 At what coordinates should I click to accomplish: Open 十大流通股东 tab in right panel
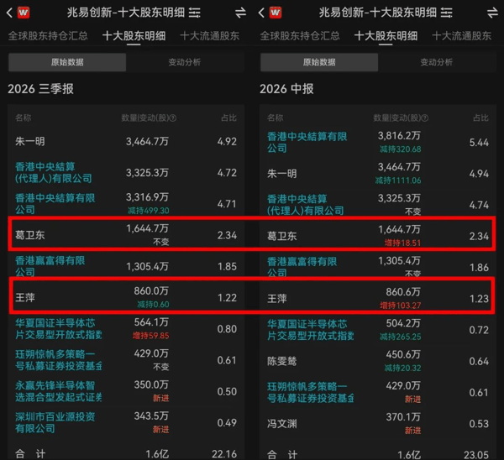(x=462, y=35)
